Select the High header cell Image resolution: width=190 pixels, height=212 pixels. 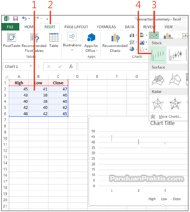click(19, 83)
